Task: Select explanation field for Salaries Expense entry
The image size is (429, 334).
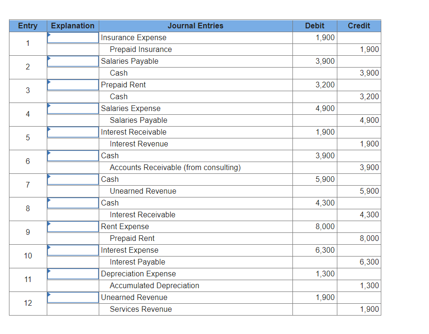Action: coord(73,109)
